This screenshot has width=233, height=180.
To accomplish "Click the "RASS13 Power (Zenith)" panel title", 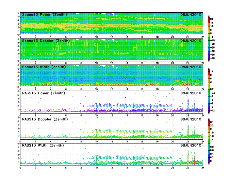I will (x=44, y=93).
